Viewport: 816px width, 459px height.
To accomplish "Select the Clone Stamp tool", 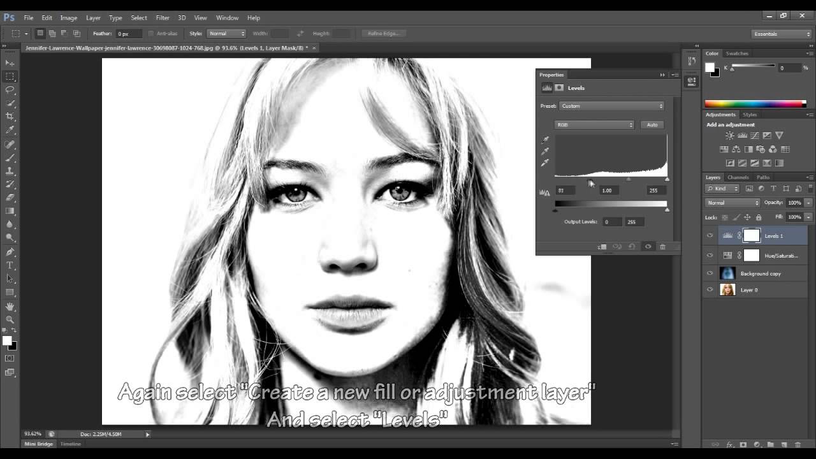I will click(10, 171).
